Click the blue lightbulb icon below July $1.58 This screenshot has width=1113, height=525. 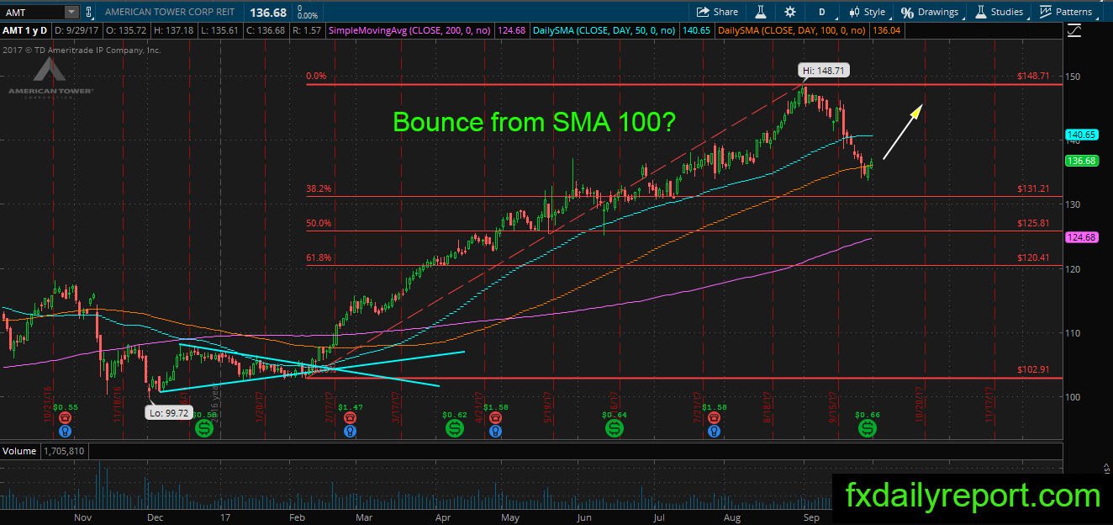coord(715,431)
